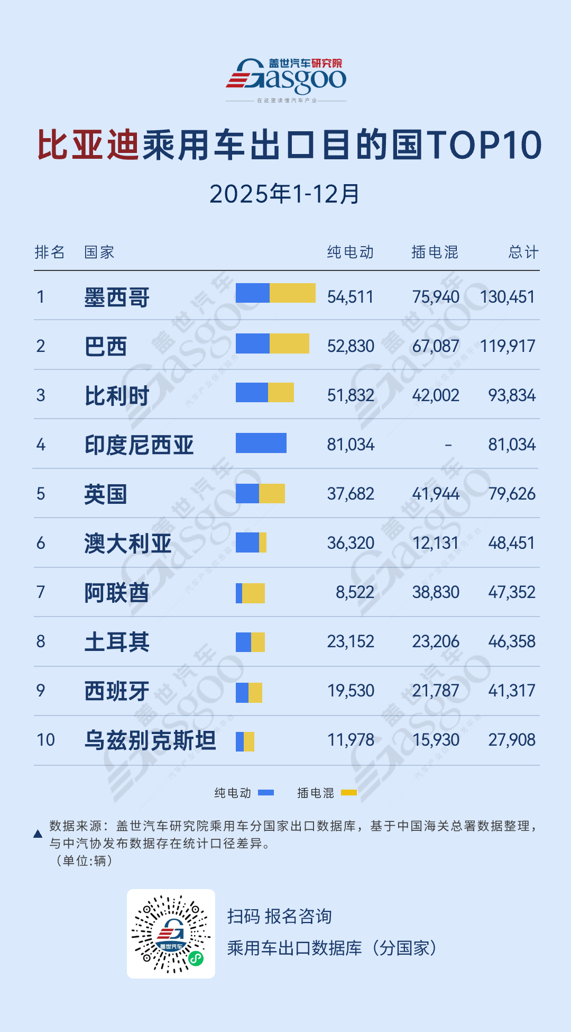Screen dimensions: 571x1032
Task: Click the 扫码 报名咨询 text
Action: (x=279, y=916)
